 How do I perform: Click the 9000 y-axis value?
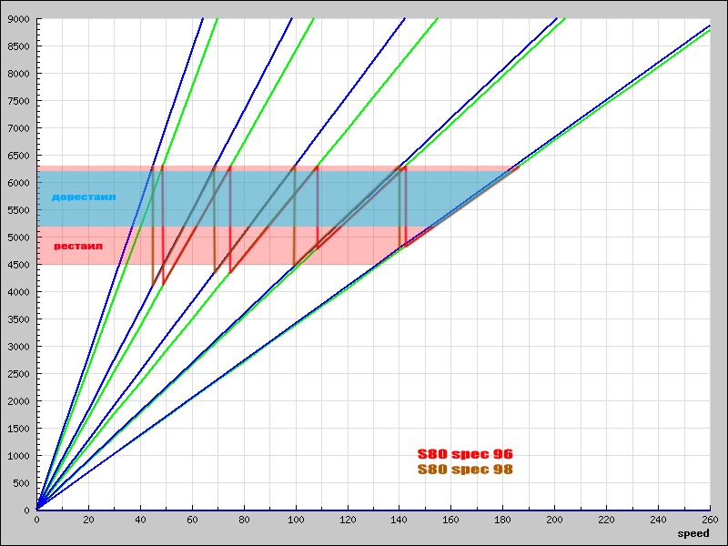18,19
